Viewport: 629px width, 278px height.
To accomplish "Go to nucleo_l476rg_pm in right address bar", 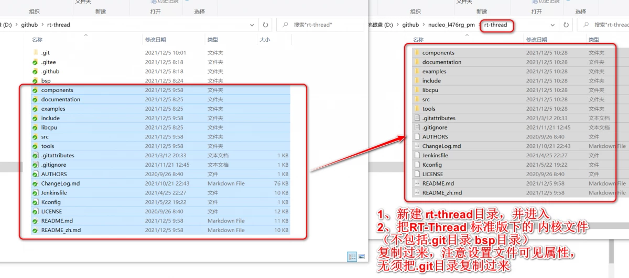I will pos(452,25).
